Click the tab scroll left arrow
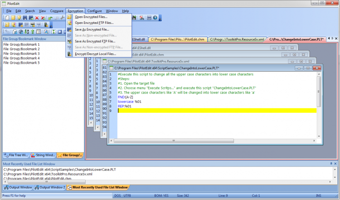The image size is (340, 200). (329, 38)
